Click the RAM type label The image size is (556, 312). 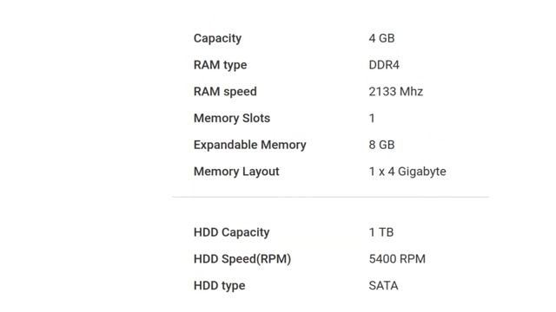(220, 65)
